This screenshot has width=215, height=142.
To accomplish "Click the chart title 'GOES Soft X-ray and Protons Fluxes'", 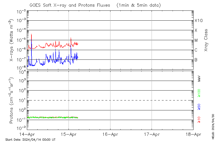I will point(70,5).
